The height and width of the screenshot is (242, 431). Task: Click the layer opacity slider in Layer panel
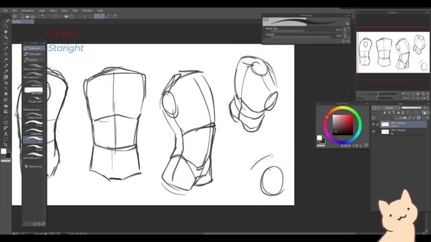411,108
